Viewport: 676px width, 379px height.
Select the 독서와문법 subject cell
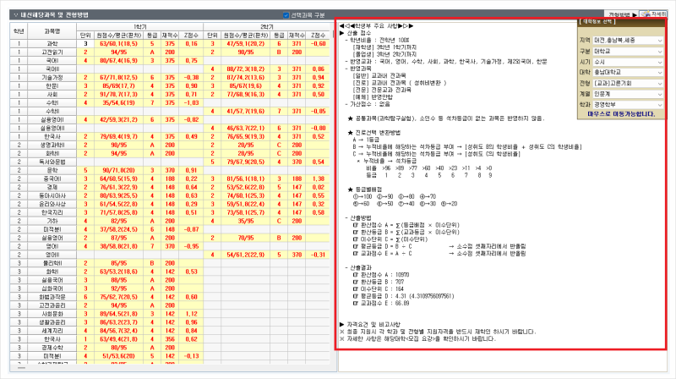click(x=52, y=162)
